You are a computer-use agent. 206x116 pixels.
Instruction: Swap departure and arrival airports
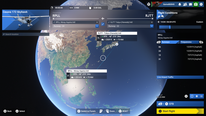(x=103, y=24)
